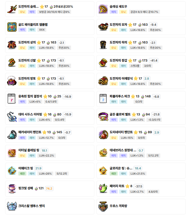190x219 pixels.
Task: Click the -41.4 badge on 도전자의 장갑
Action: [x=154, y=61]
